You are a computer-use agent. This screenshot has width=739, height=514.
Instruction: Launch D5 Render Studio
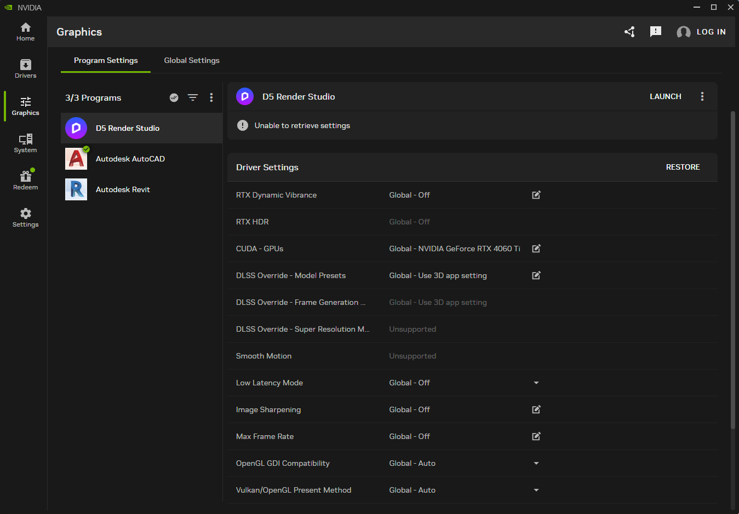point(665,96)
